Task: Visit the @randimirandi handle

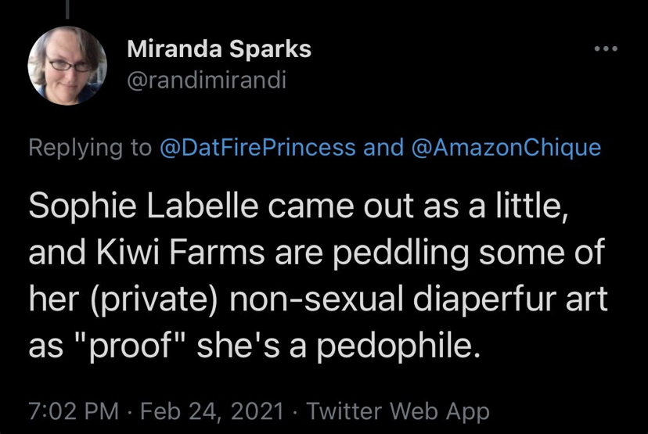Action: [207, 80]
